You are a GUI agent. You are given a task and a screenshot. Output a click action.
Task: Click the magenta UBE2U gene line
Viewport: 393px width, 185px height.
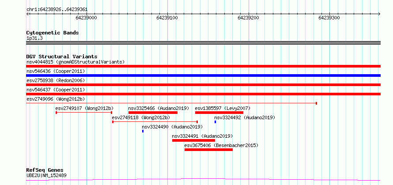point(203,180)
